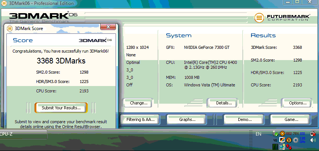
Task: Open benchmark settings with the Change button
Action: [138, 103]
